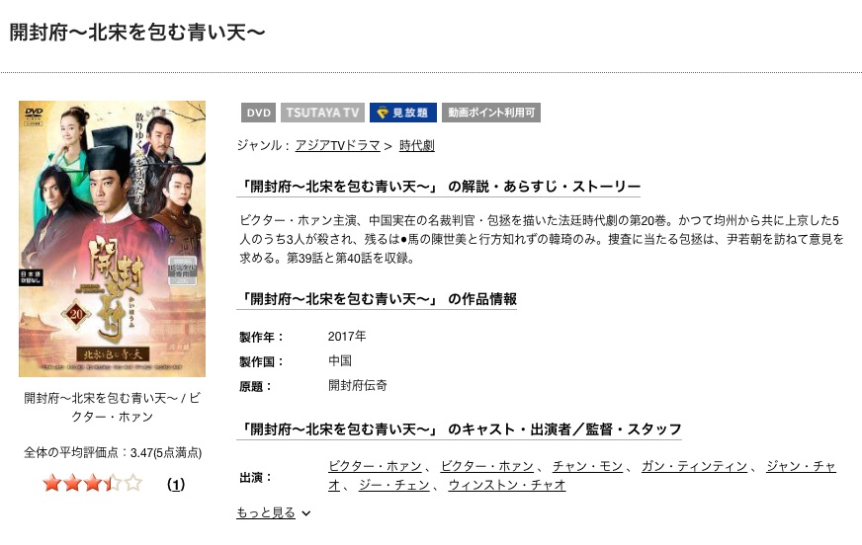Image resolution: width=862 pixels, height=545 pixels.
Task: Click the star rating icons
Action: click(92, 484)
